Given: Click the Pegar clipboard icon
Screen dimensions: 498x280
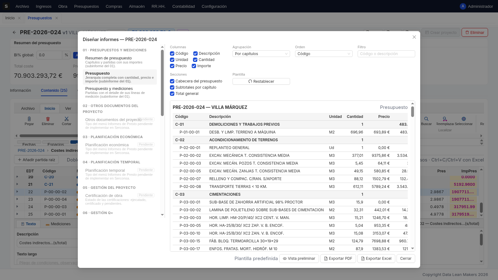Looking at the screenshot, I should 29,119.
